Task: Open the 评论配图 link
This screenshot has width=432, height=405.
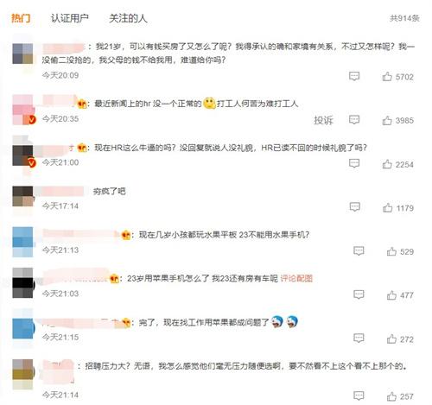Action: click(x=296, y=278)
